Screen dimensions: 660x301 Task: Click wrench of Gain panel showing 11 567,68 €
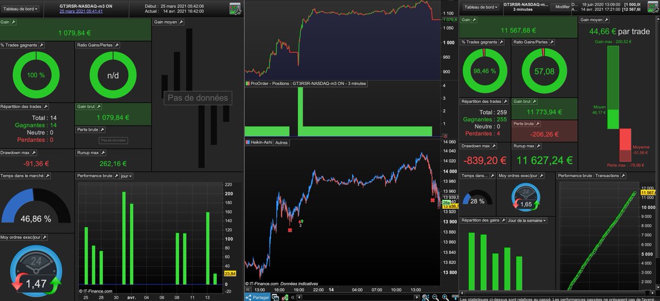(x=474, y=20)
